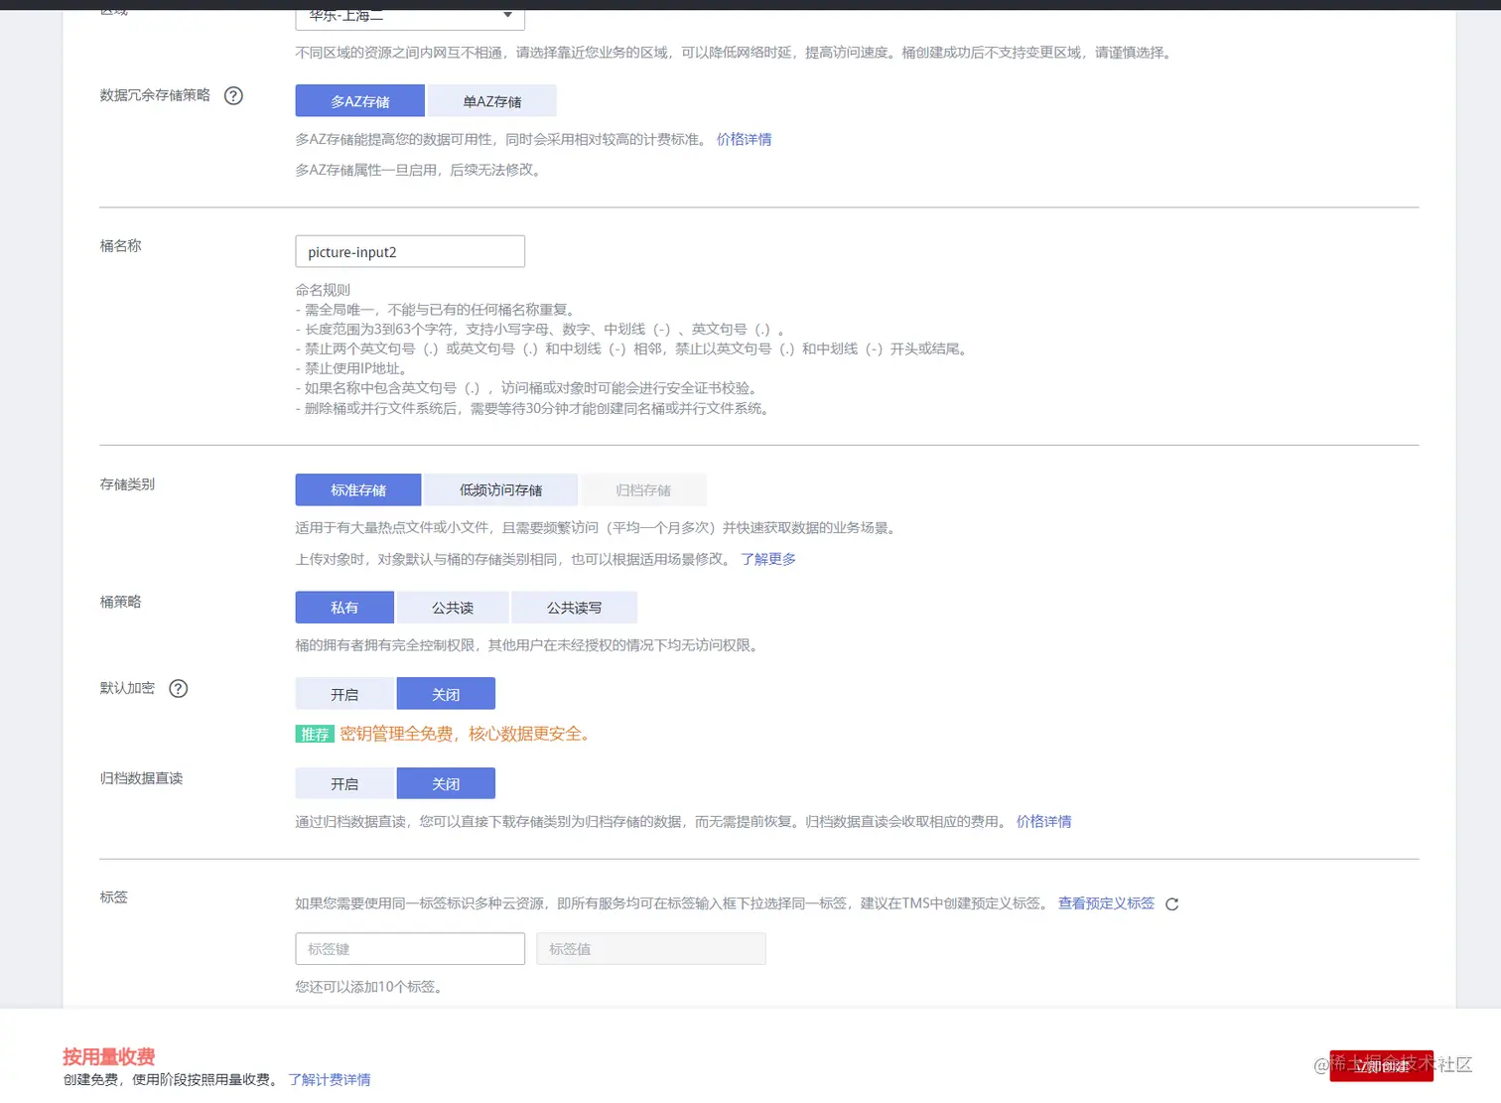1501x1103 pixels.
Task: Click the 按用量收费 heading
Action: point(109,1056)
